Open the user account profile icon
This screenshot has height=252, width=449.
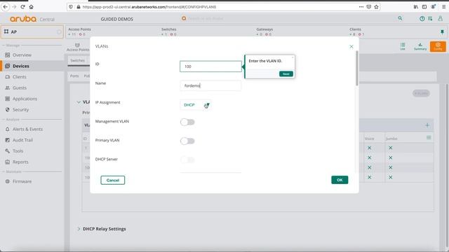(x=440, y=19)
